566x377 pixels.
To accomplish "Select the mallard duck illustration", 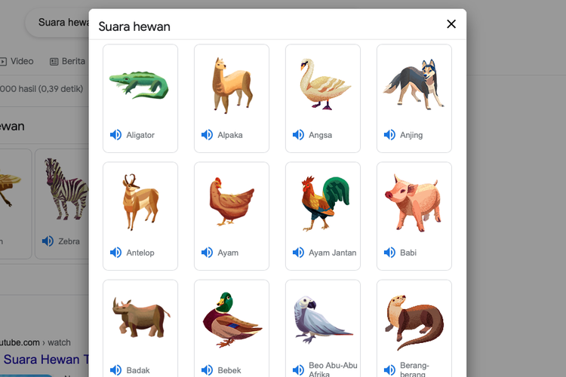I will tap(232, 320).
